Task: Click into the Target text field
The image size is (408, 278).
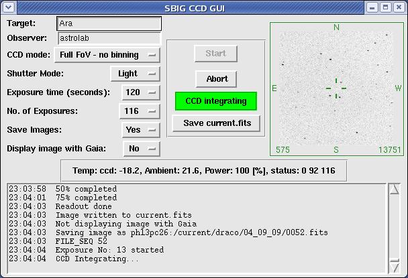Action: tap(109, 24)
